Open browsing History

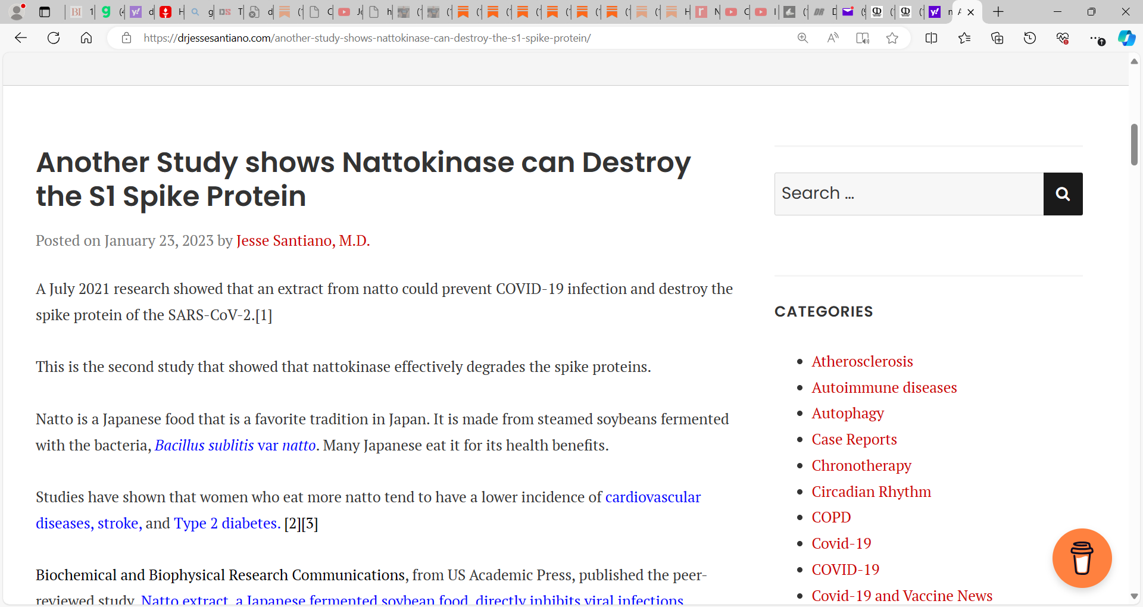click(x=1030, y=38)
